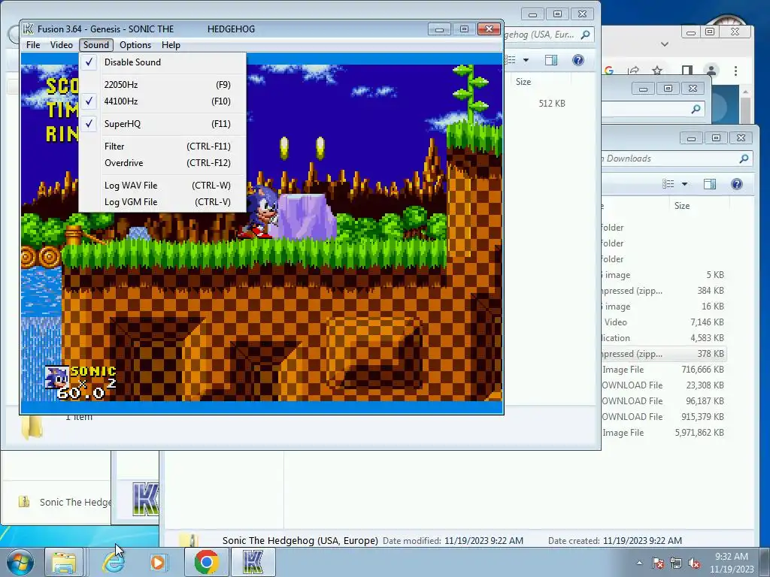770x577 pixels.
Task: Select Sonic The Hedge... item at bottom-left
Action: (x=65, y=502)
